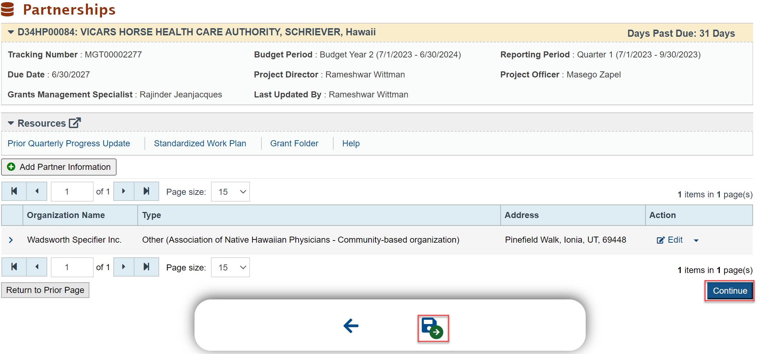The width and height of the screenshot is (757, 354).
Task: Open Resources external link icon
Action: (x=75, y=123)
